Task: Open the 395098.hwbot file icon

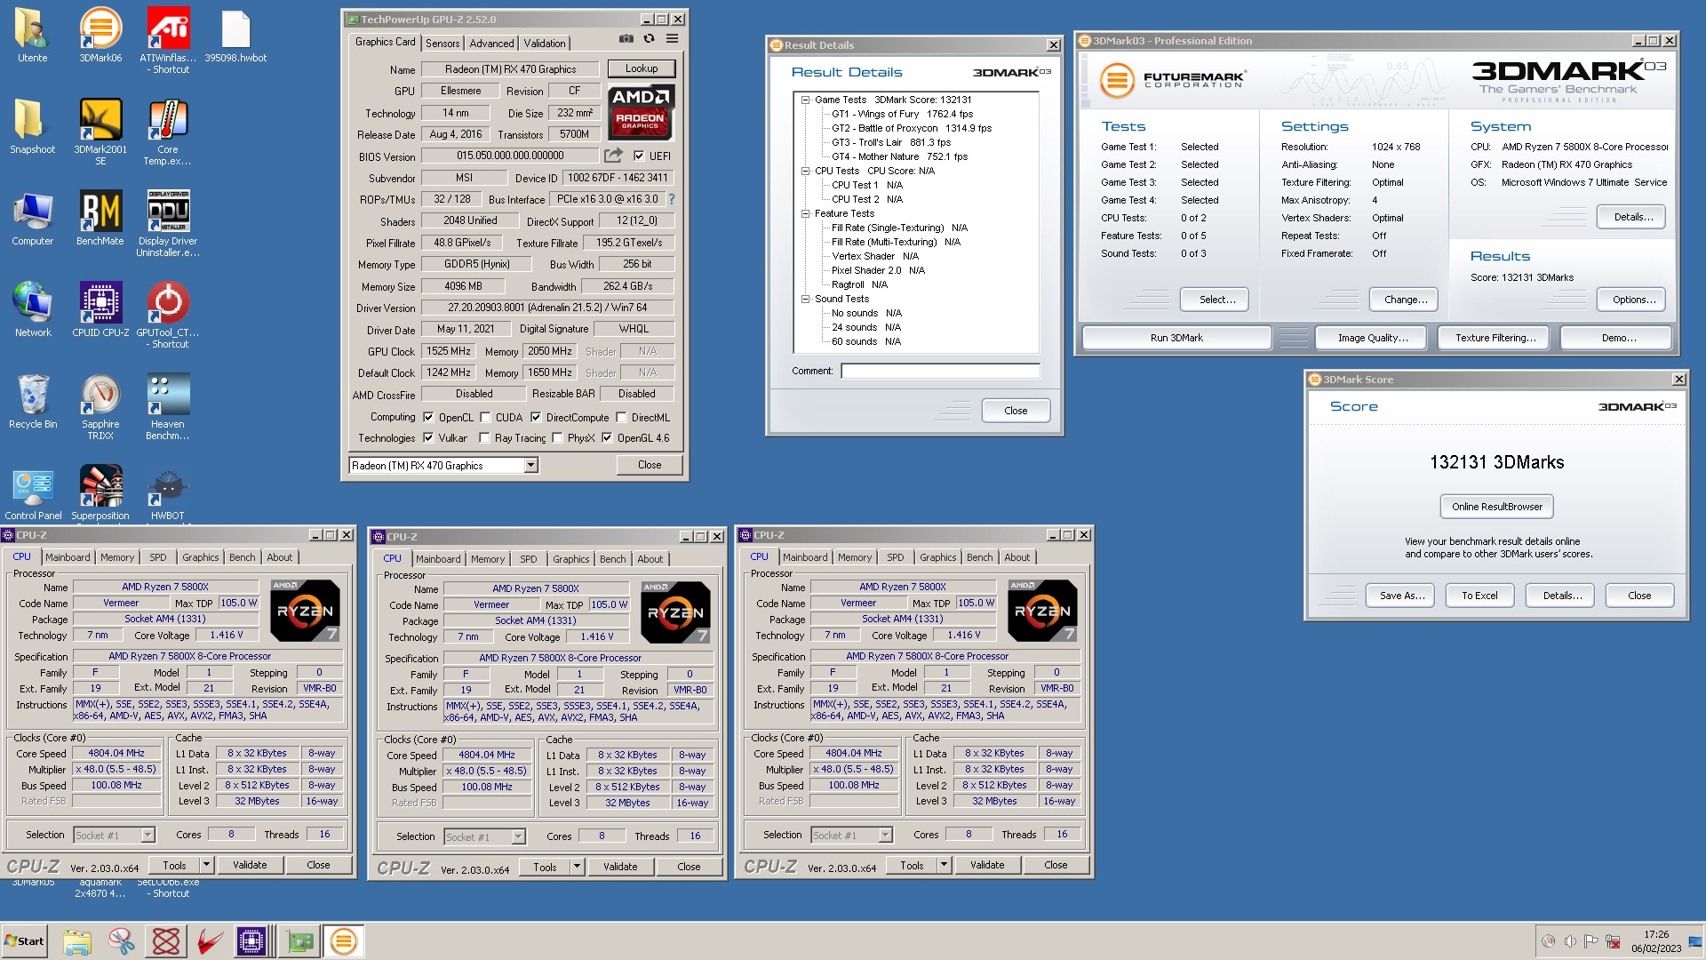Action: point(235,36)
